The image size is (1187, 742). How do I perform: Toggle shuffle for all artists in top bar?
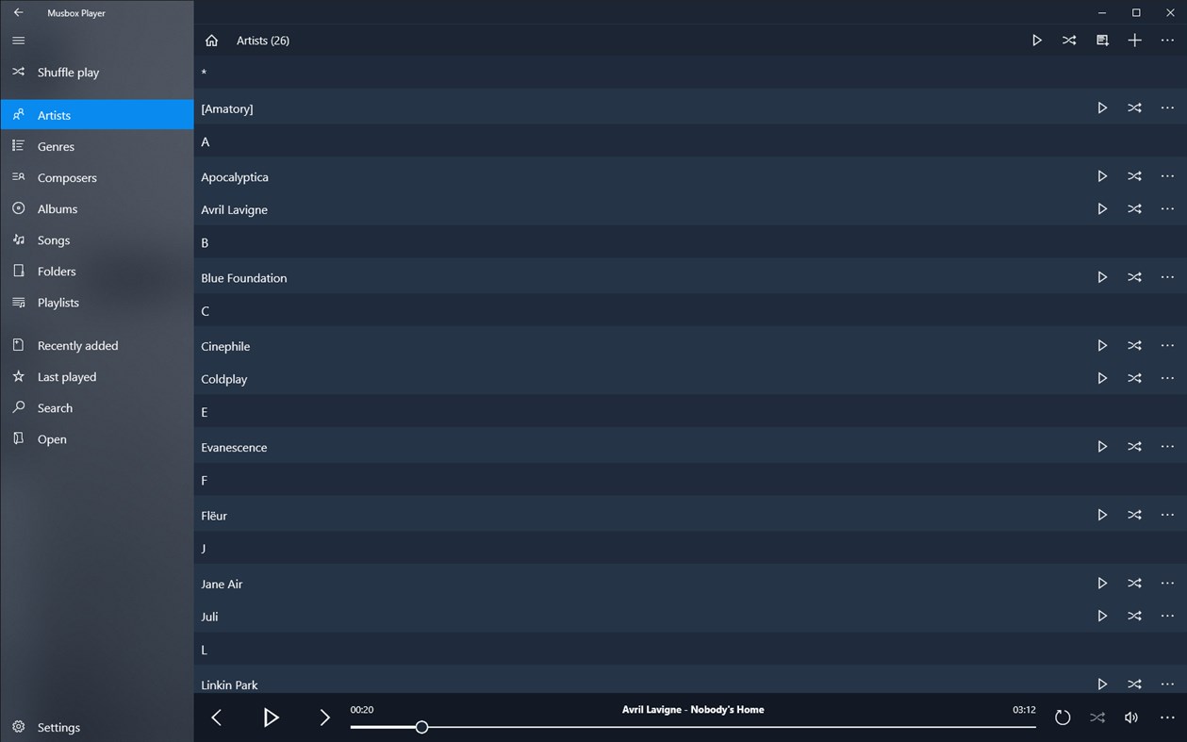[1069, 40]
